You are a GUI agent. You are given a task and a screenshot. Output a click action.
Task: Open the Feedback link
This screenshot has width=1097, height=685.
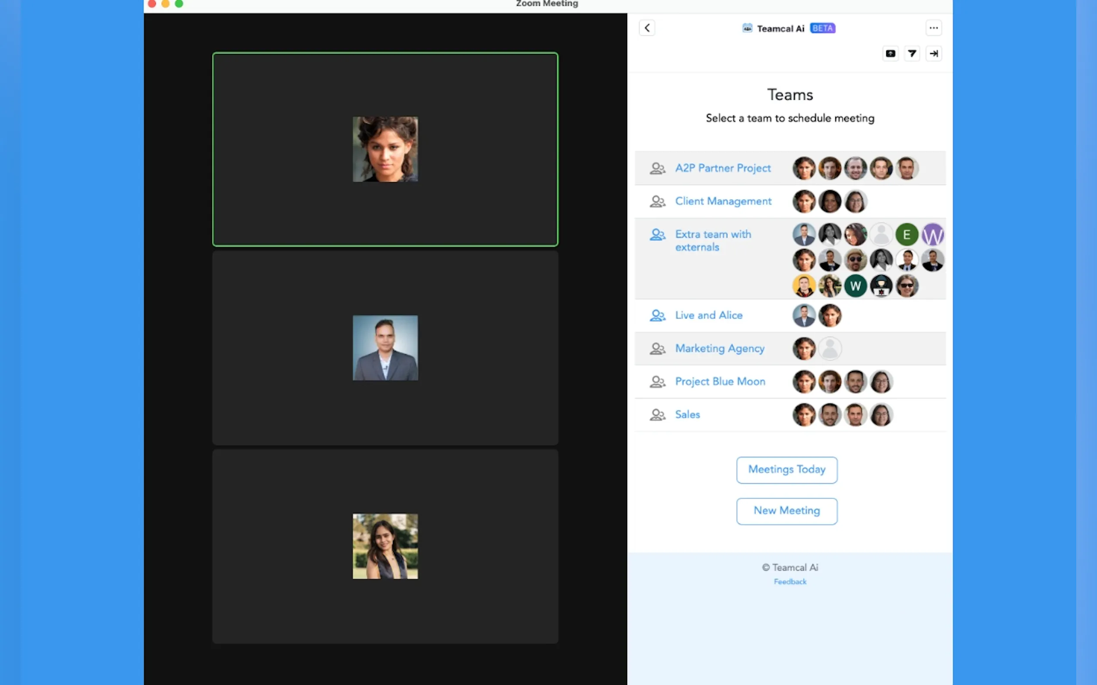789,582
